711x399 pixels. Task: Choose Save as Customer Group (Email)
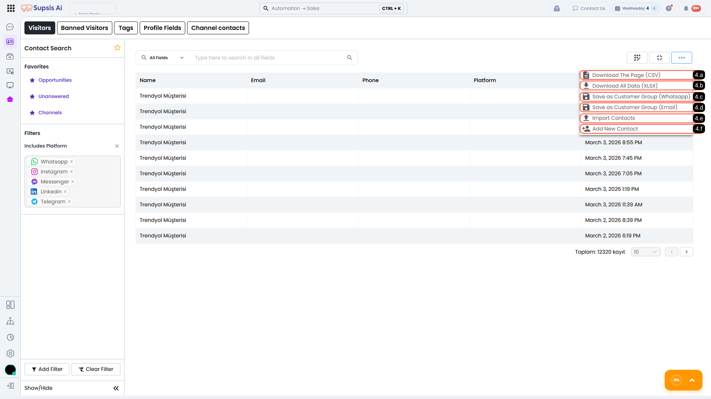point(636,107)
